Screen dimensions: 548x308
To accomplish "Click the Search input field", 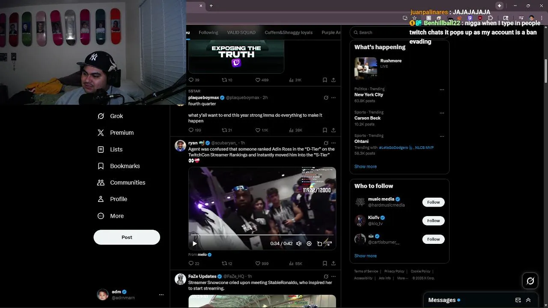I will (x=399, y=33).
